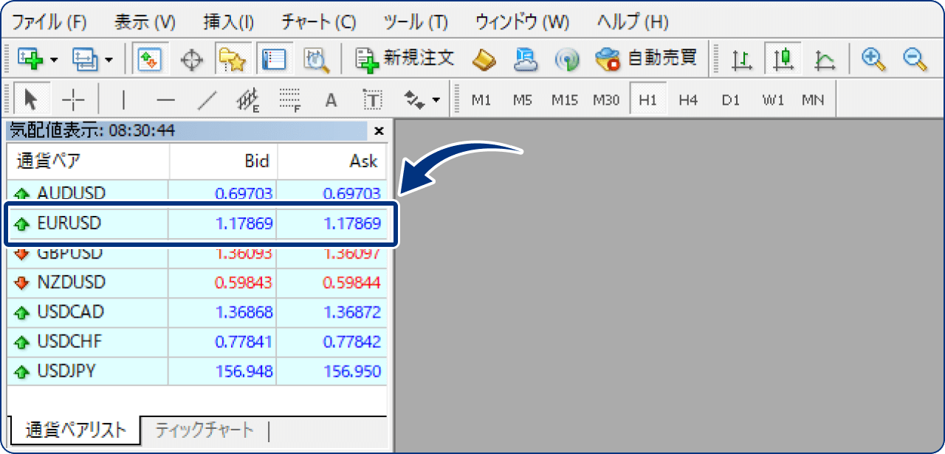Viewport: 945px width, 454px height.
Task: Open the Profiles dropdown arrow
Action: coord(109,60)
